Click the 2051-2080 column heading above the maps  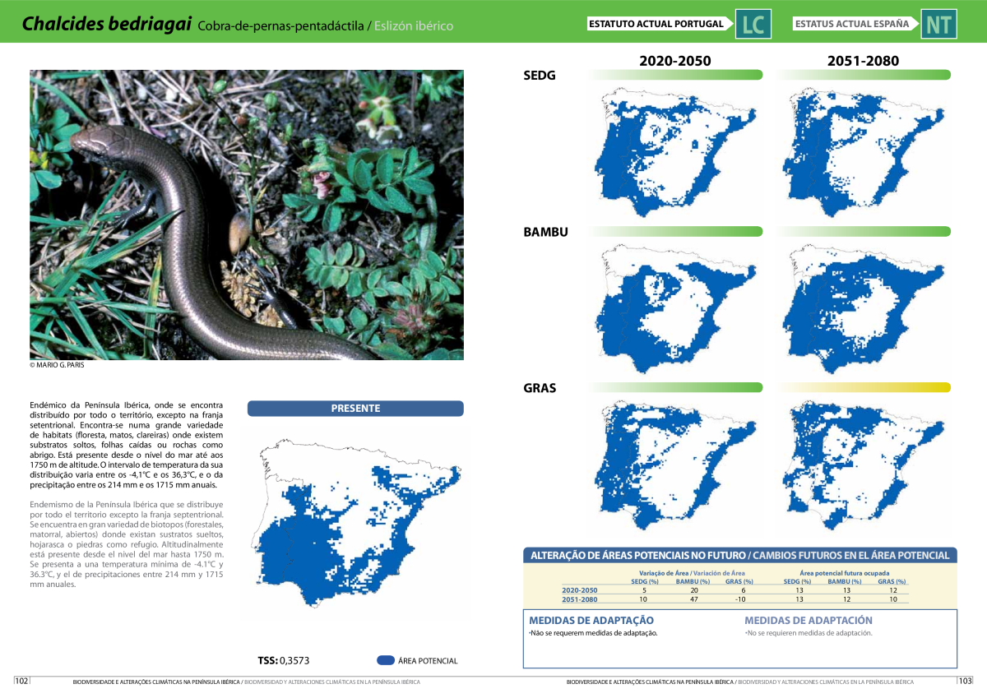(863, 61)
